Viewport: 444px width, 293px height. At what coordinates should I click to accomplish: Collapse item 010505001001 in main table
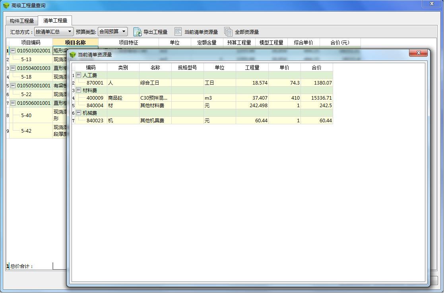tap(13, 85)
